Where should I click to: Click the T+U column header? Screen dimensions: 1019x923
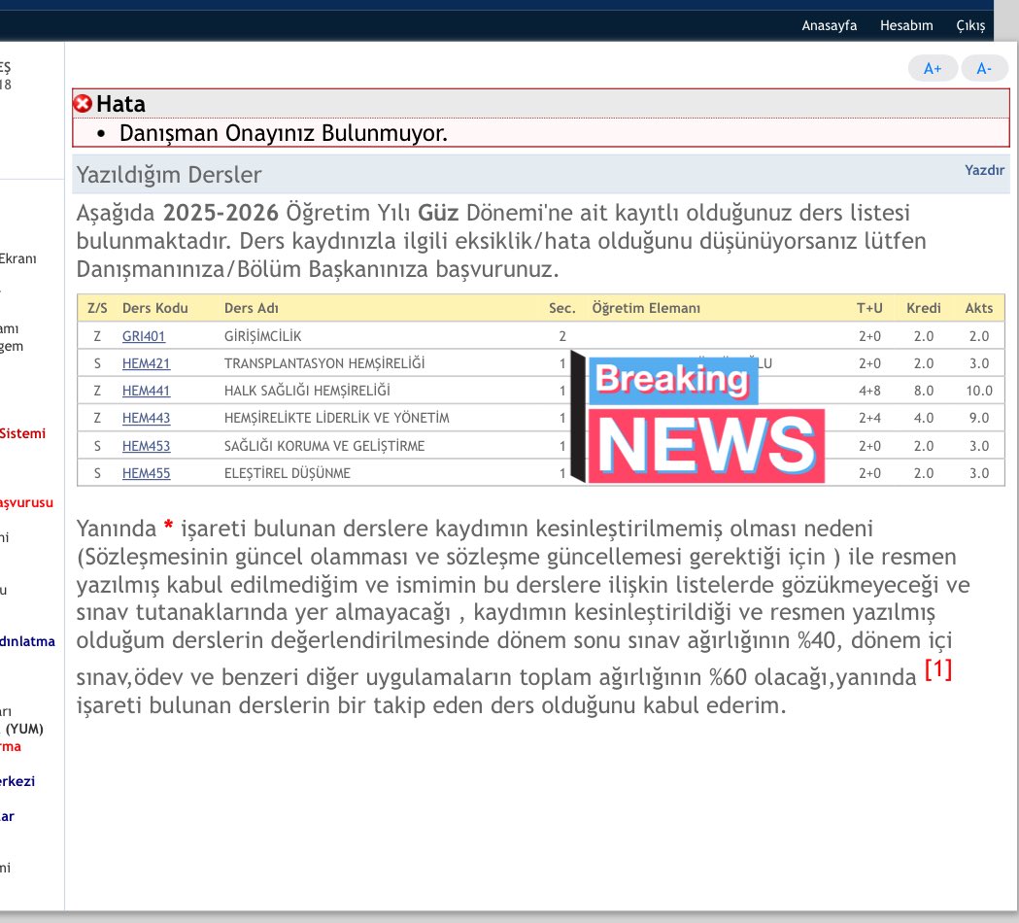click(x=869, y=308)
